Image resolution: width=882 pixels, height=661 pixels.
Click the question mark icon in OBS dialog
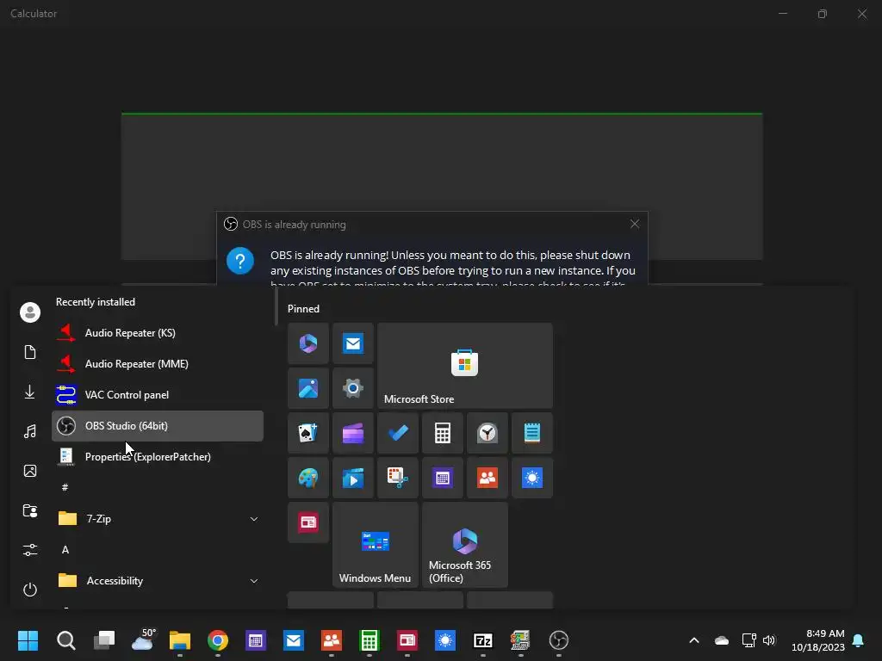click(x=240, y=261)
